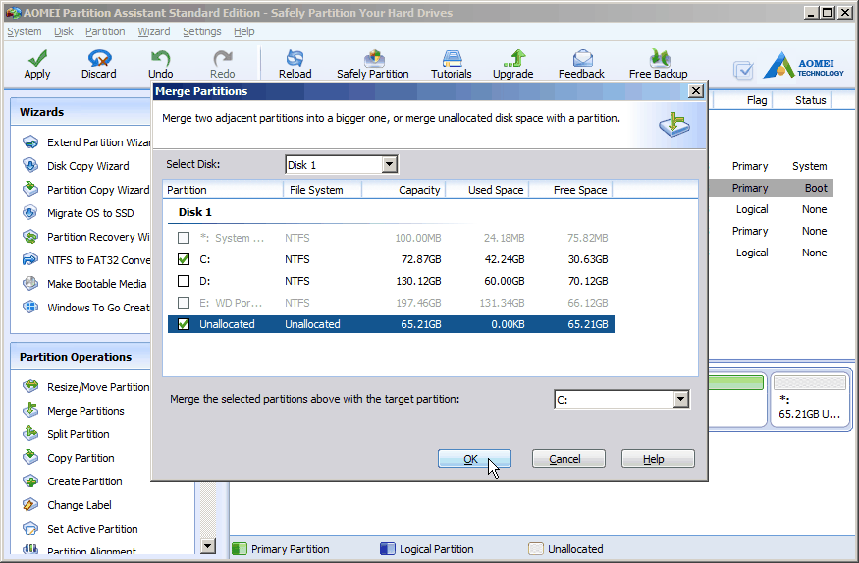Image resolution: width=859 pixels, height=563 pixels.
Task: Click the Used Space column header
Action: pyautogui.click(x=488, y=190)
